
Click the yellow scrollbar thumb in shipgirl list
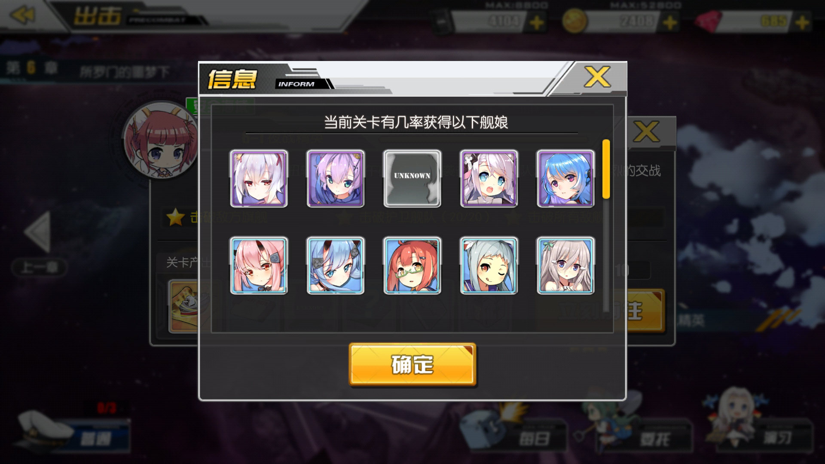click(606, 169)
